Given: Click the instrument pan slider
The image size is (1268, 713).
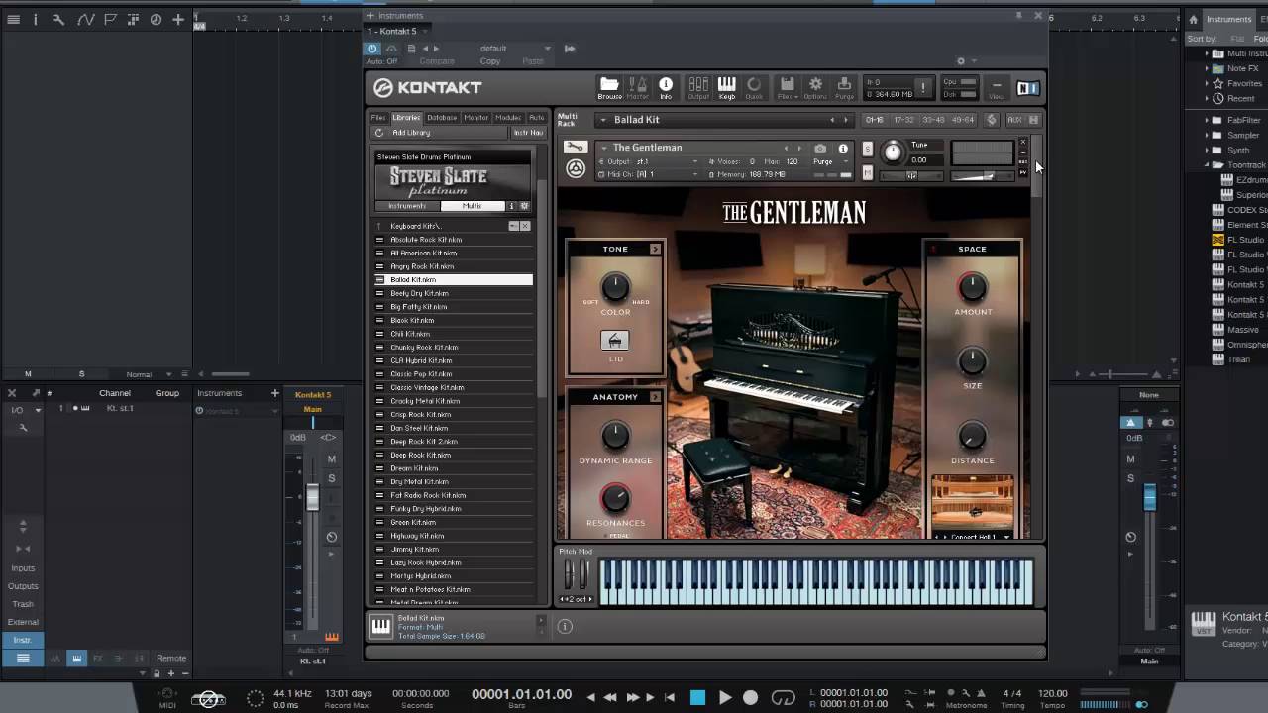Looking at the screenshot, I should [911, 176].
